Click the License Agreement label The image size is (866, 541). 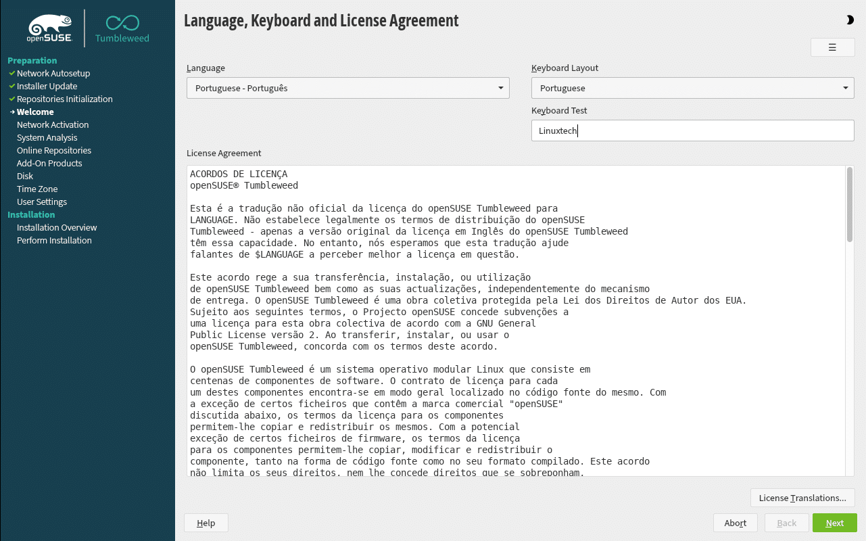tap(224, 153)
